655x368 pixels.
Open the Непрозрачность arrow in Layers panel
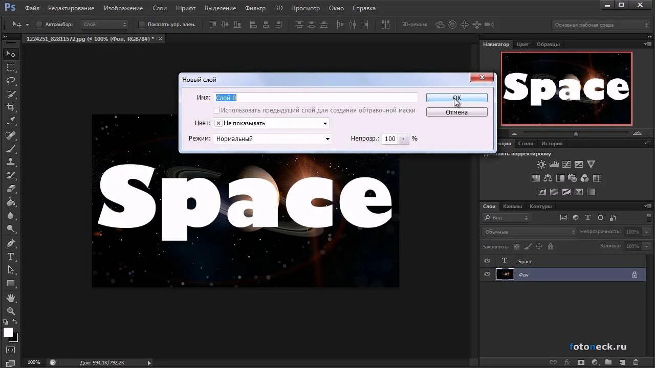coord(646,232)
